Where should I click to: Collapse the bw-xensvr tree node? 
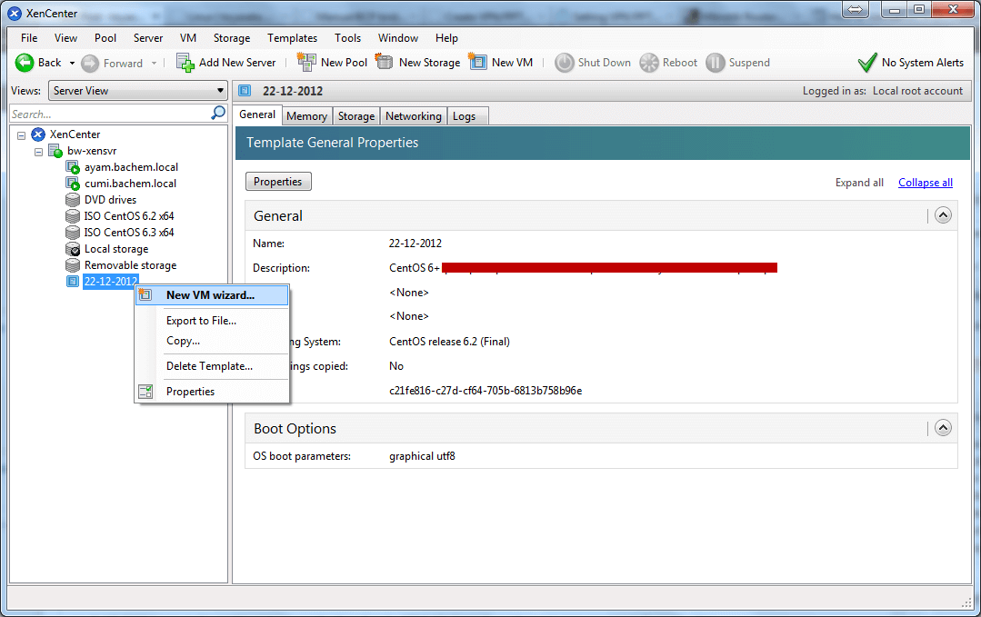(x=39, y=152)
